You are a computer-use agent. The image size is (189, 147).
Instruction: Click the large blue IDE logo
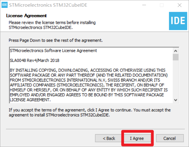(x=178, y=21)
